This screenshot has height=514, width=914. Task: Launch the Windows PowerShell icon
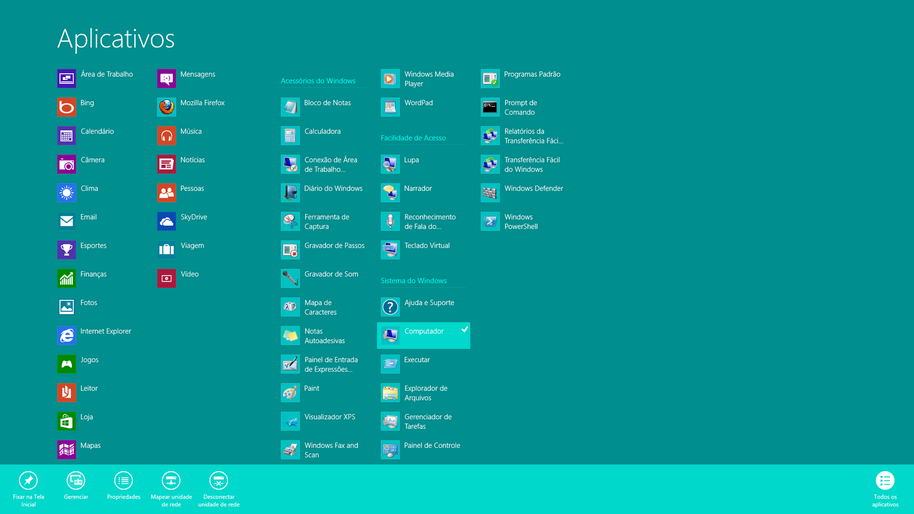click(x=490, y=221)
